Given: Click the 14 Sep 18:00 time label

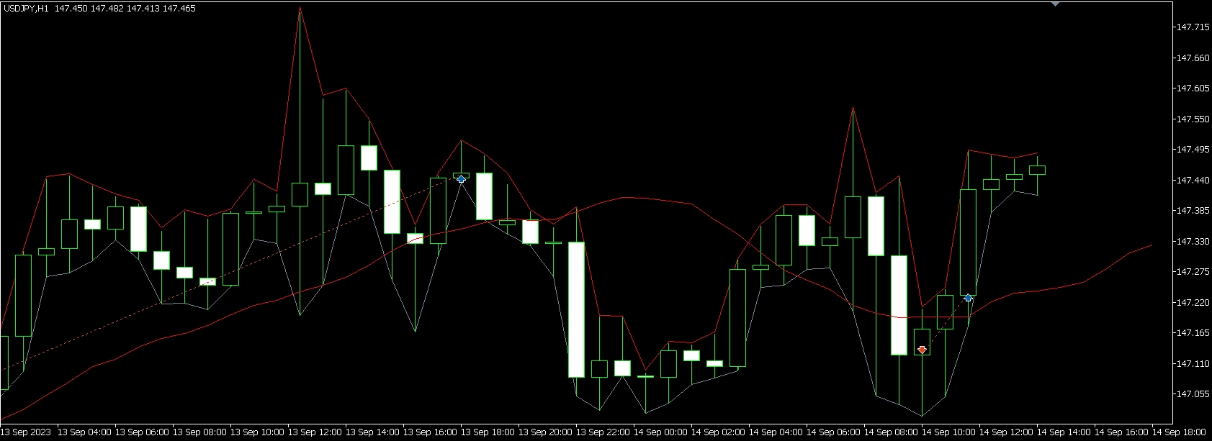Looking at the screenshot, I should click(1178, 432).
